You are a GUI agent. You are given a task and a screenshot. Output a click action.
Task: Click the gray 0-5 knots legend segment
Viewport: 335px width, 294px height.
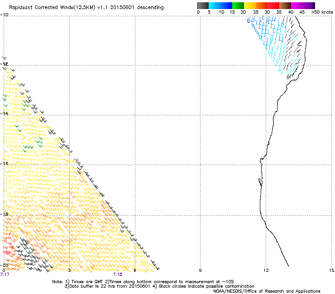(x=203, y=5)
